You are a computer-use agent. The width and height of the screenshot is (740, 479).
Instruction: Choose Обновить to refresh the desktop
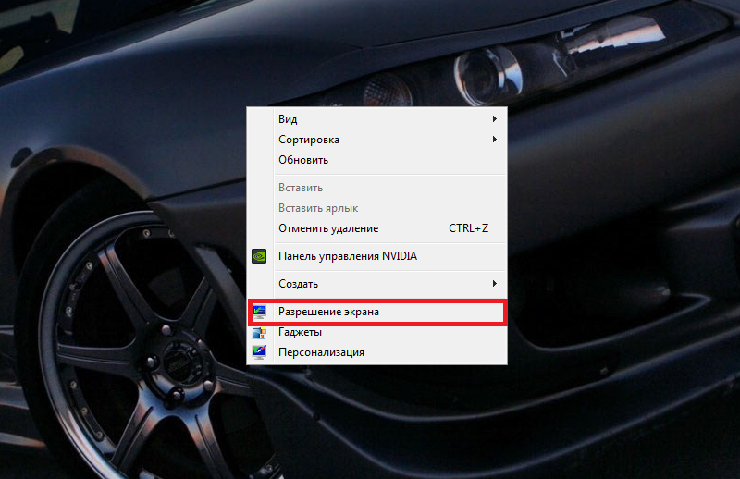pyautogui.click(x=303, y=160)
